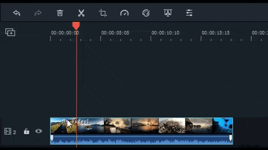Click the clip's audio waveform
Image resolution: width=268 pixels, height=150 pixels.
point(142,140)
